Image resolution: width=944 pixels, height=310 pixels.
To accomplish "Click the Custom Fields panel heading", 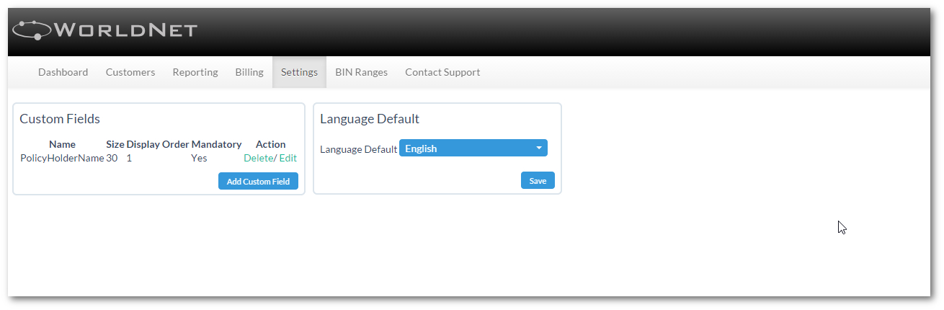I will tap(60, 119).
